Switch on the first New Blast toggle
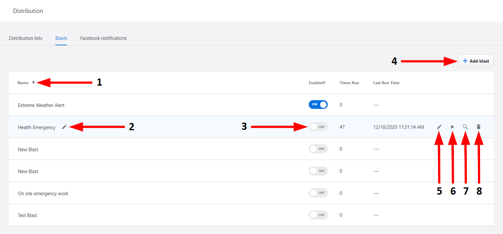 [318, 149]
